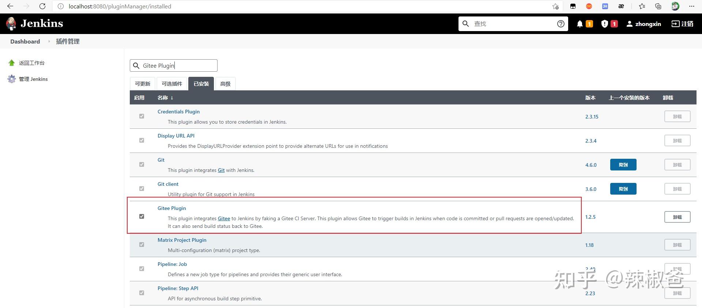Image resolution: width=702 pixels, height=308 pixels.
Task: Click the browser address bar URL
Action: coord(120,6)
